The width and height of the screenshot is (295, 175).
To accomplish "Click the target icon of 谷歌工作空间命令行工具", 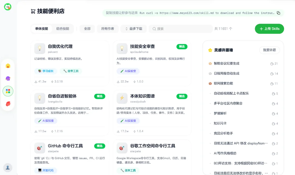I will [122, 148].
